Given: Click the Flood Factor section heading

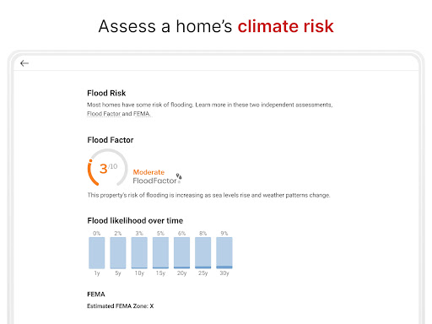Looking at the screenshot, I should click(x=111, y=140).
